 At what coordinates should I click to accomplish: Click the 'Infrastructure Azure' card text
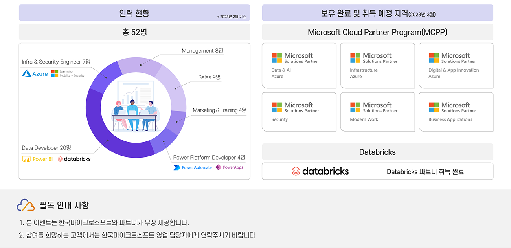(364, 73)
